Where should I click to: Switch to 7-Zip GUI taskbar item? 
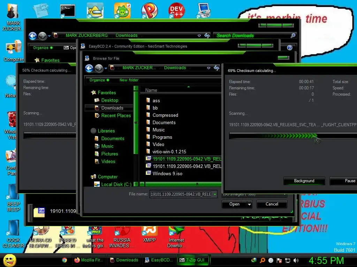pos(193,260)
